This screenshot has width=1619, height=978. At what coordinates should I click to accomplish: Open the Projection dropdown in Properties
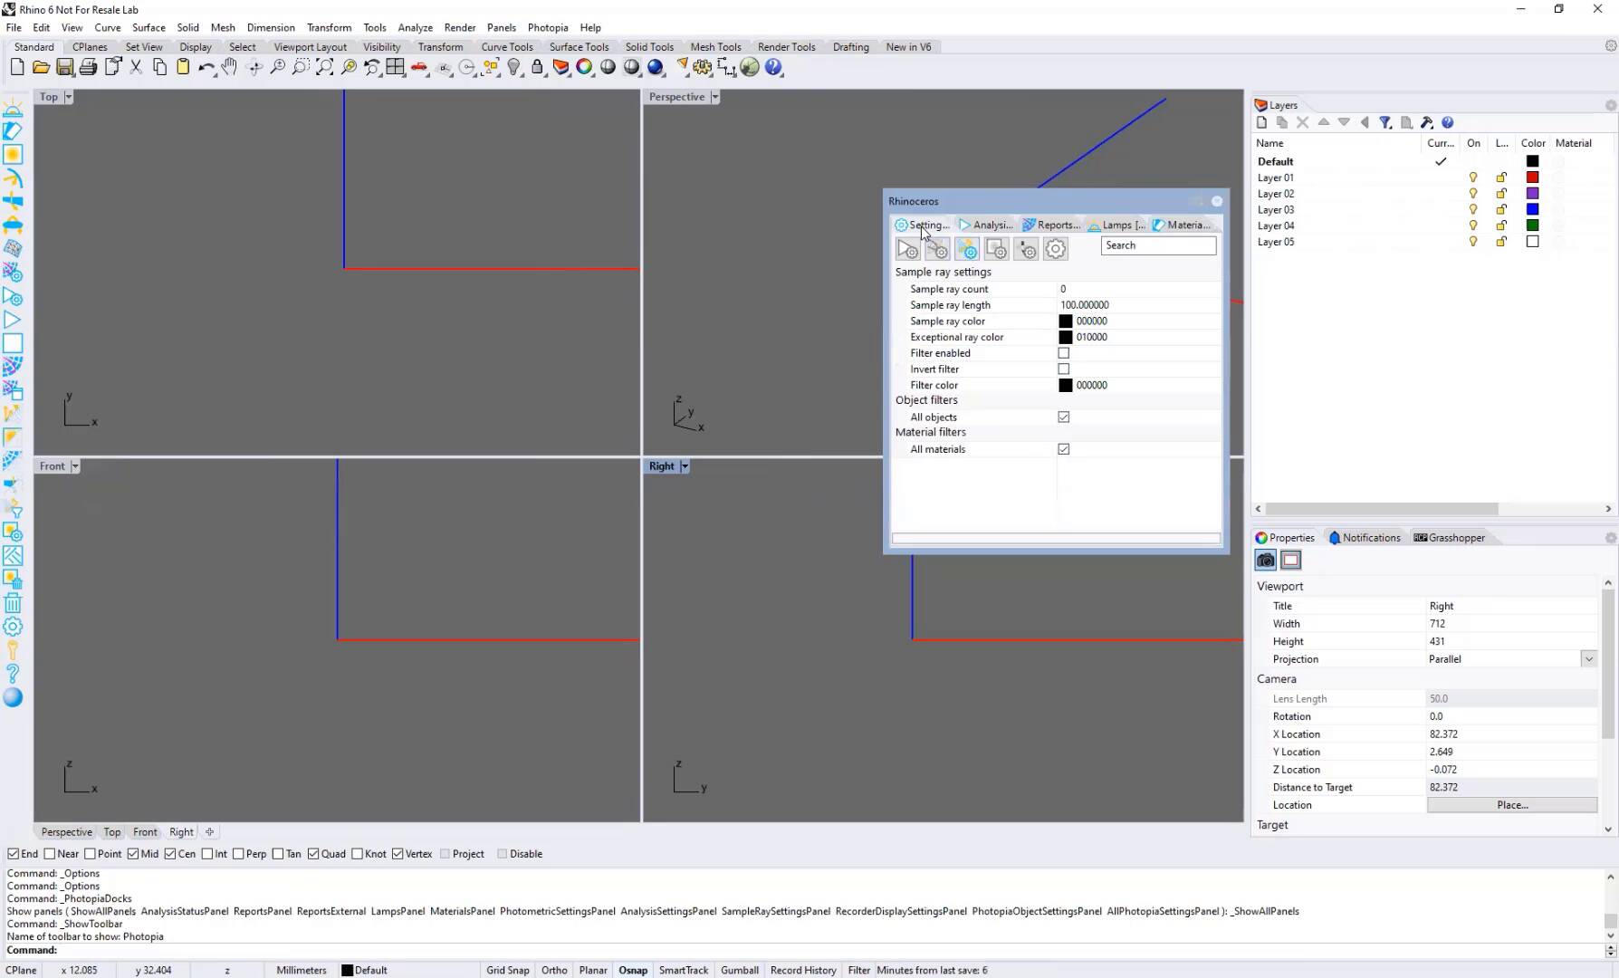point(1588,659)
